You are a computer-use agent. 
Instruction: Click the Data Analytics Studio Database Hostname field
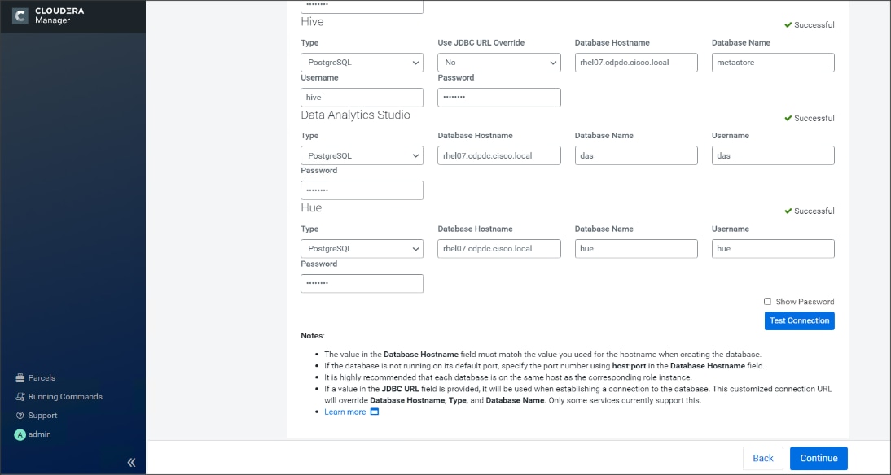(499, 155)
